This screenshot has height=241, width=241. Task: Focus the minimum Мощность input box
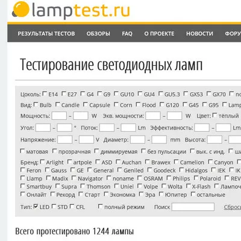click(x=59, y=116)
